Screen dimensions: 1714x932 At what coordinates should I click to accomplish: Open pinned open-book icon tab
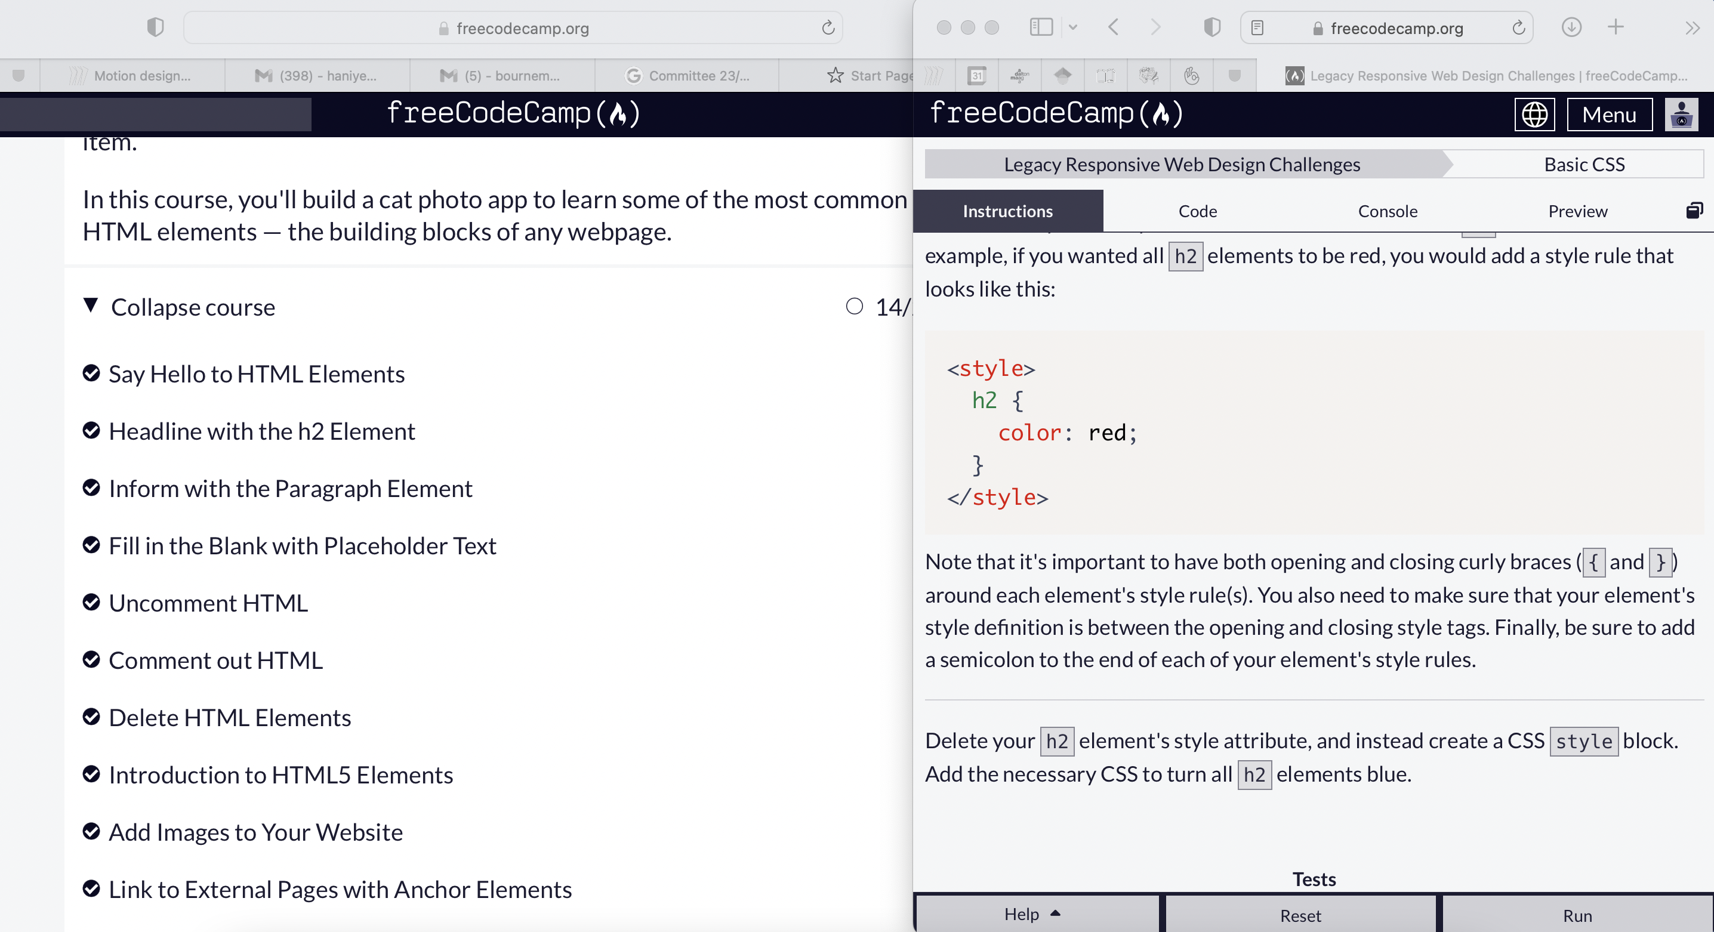click(x=1105, y=76)
